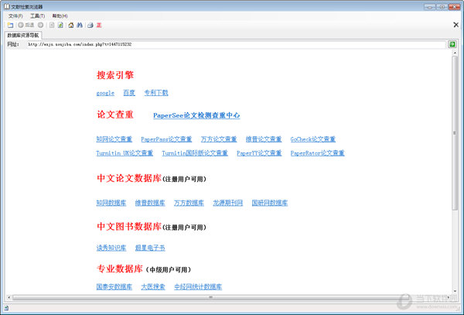Open the 维普论文查重 link
The height and width of the screenshot is (315, 464).
pyautogui.click(x=264, y=139)
